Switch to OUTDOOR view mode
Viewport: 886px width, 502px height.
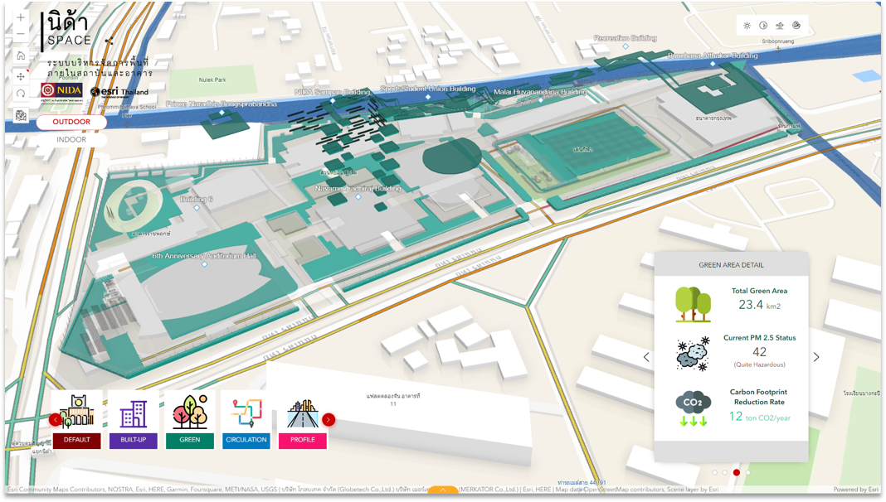(71, 122)
